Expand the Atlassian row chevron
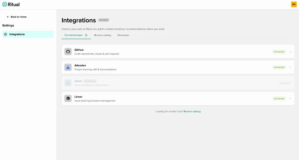 290,67
